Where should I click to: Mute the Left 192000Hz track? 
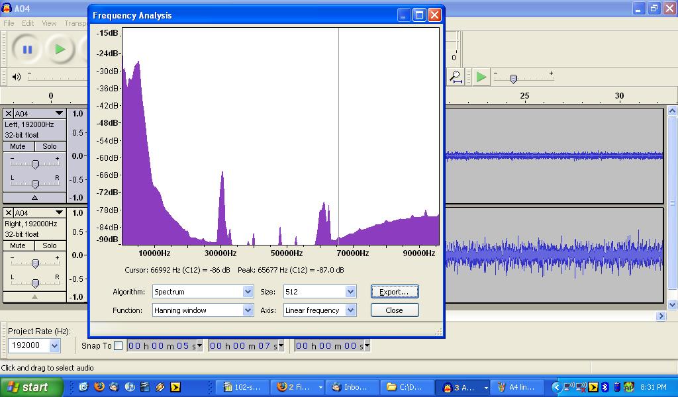tap(18, 146)
